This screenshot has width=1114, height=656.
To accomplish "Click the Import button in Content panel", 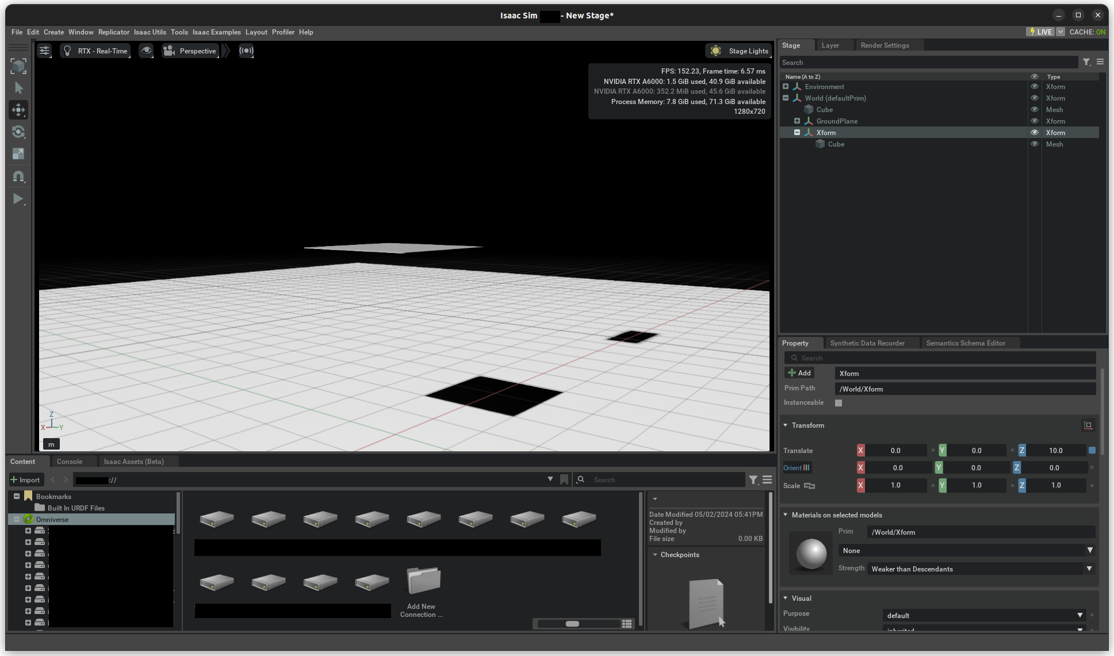I will click(25, 479).
